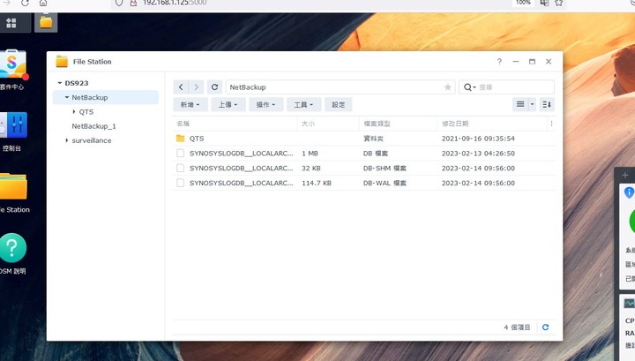
Task: Add NetBackup to favorites with star icon
Action: click(x=447, y=87)
